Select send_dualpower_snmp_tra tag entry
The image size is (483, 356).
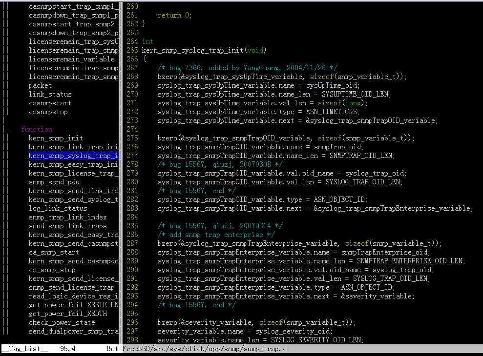[x=73, y=332]
